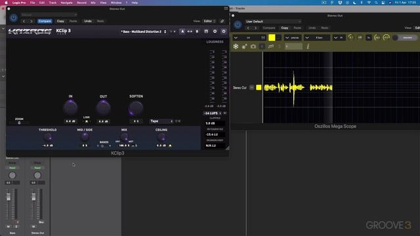Select the B state button in KClip 3
The width and height of the screenshot is (420, 236).
[x=197, y=31]
